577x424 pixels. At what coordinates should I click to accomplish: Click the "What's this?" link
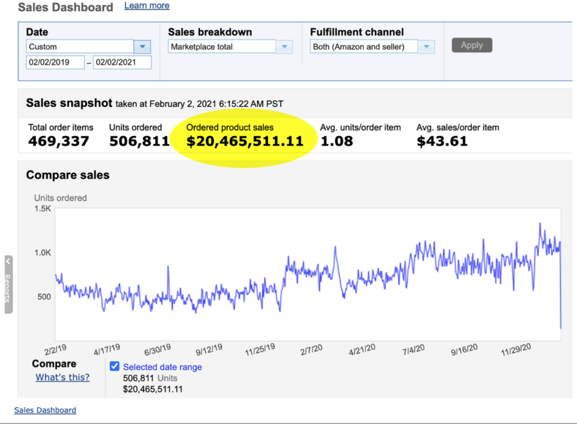coord(63,377)
